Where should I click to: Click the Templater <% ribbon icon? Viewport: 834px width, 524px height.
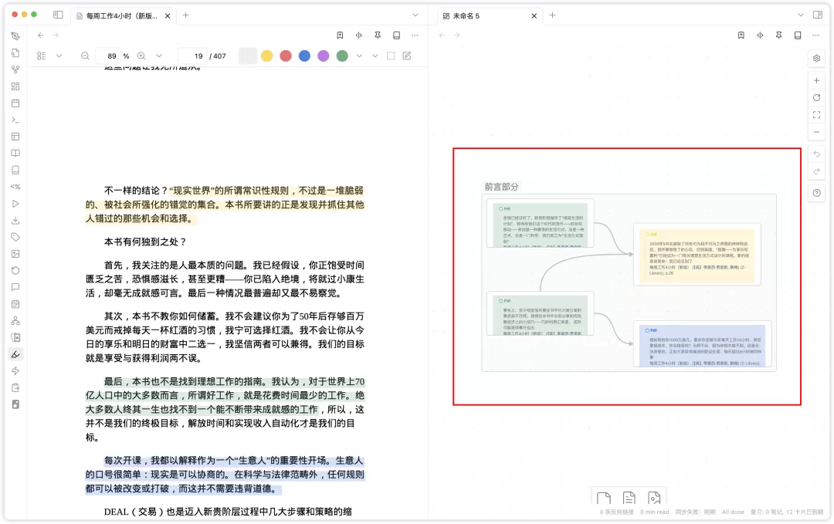tap(15, 187)
